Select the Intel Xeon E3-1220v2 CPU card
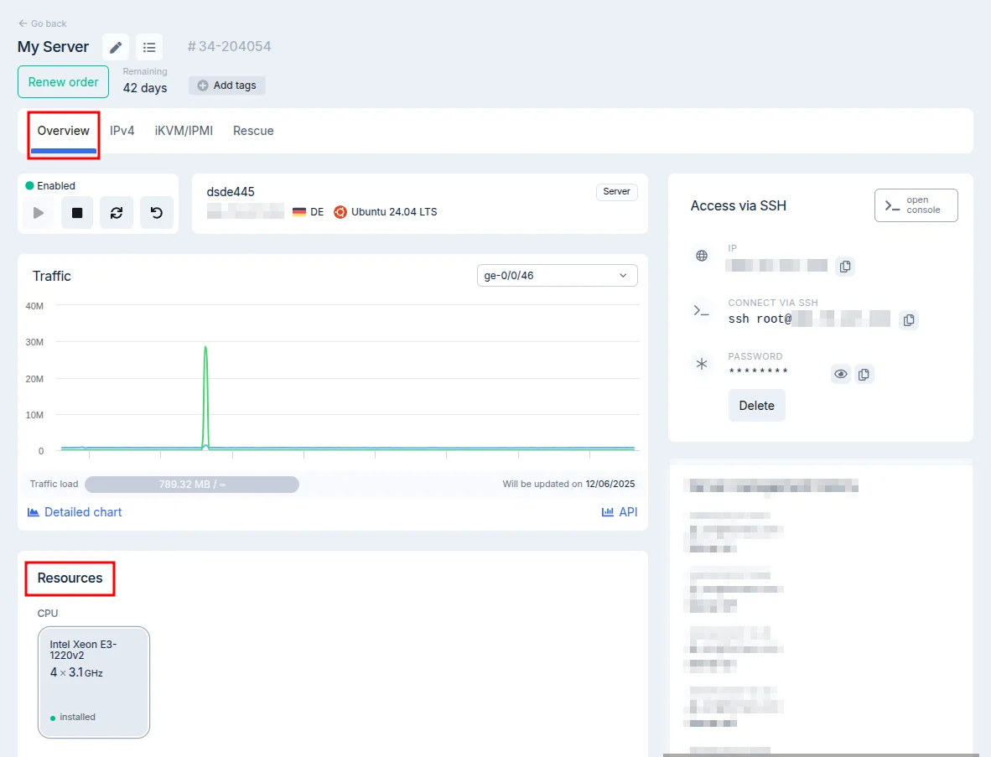Viewport: 991px width, 757px height. (x=94, y=682)
